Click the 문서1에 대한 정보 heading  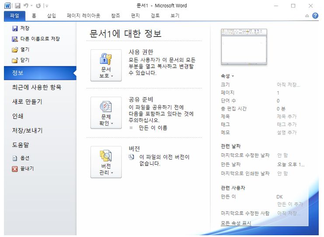[x=125, y=34]
